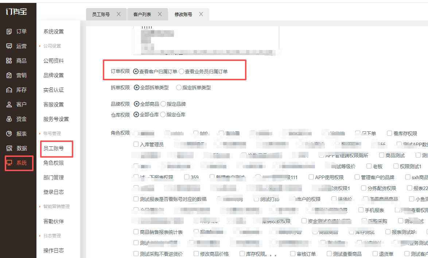
Task: Check the 商品销售报表统计表 checkbox
Action: click(136, 232)
